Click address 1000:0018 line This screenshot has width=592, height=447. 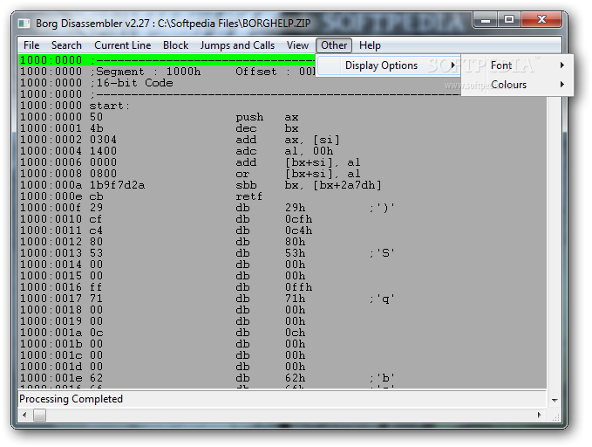(282, 310)
